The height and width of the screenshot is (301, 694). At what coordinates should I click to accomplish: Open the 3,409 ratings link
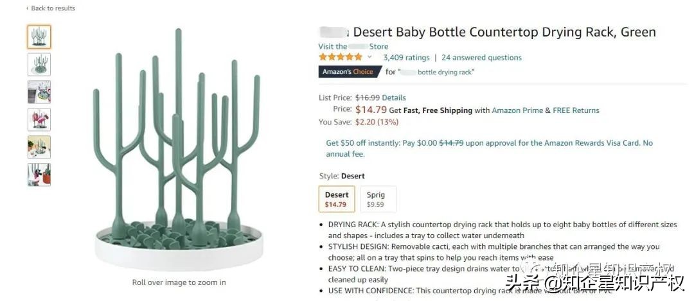(x=406, y=57)
